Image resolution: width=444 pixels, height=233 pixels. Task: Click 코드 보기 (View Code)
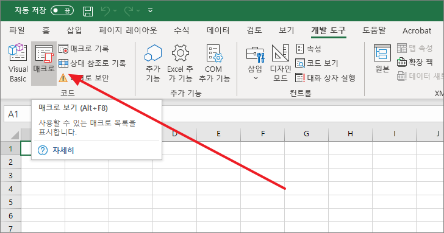coord(317,63)
